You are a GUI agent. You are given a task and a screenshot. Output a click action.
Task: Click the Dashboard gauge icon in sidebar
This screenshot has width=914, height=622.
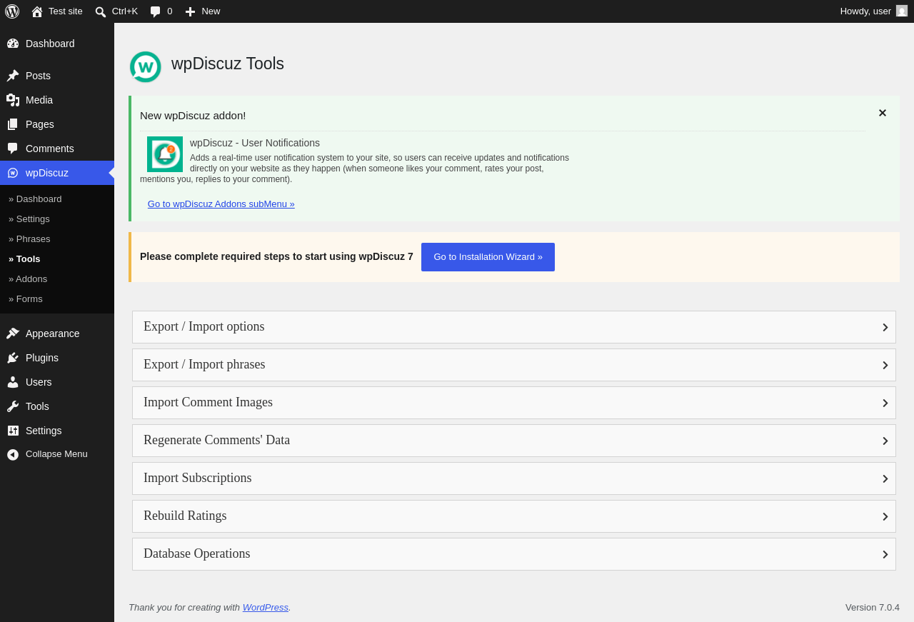click(x=13, y=44)
